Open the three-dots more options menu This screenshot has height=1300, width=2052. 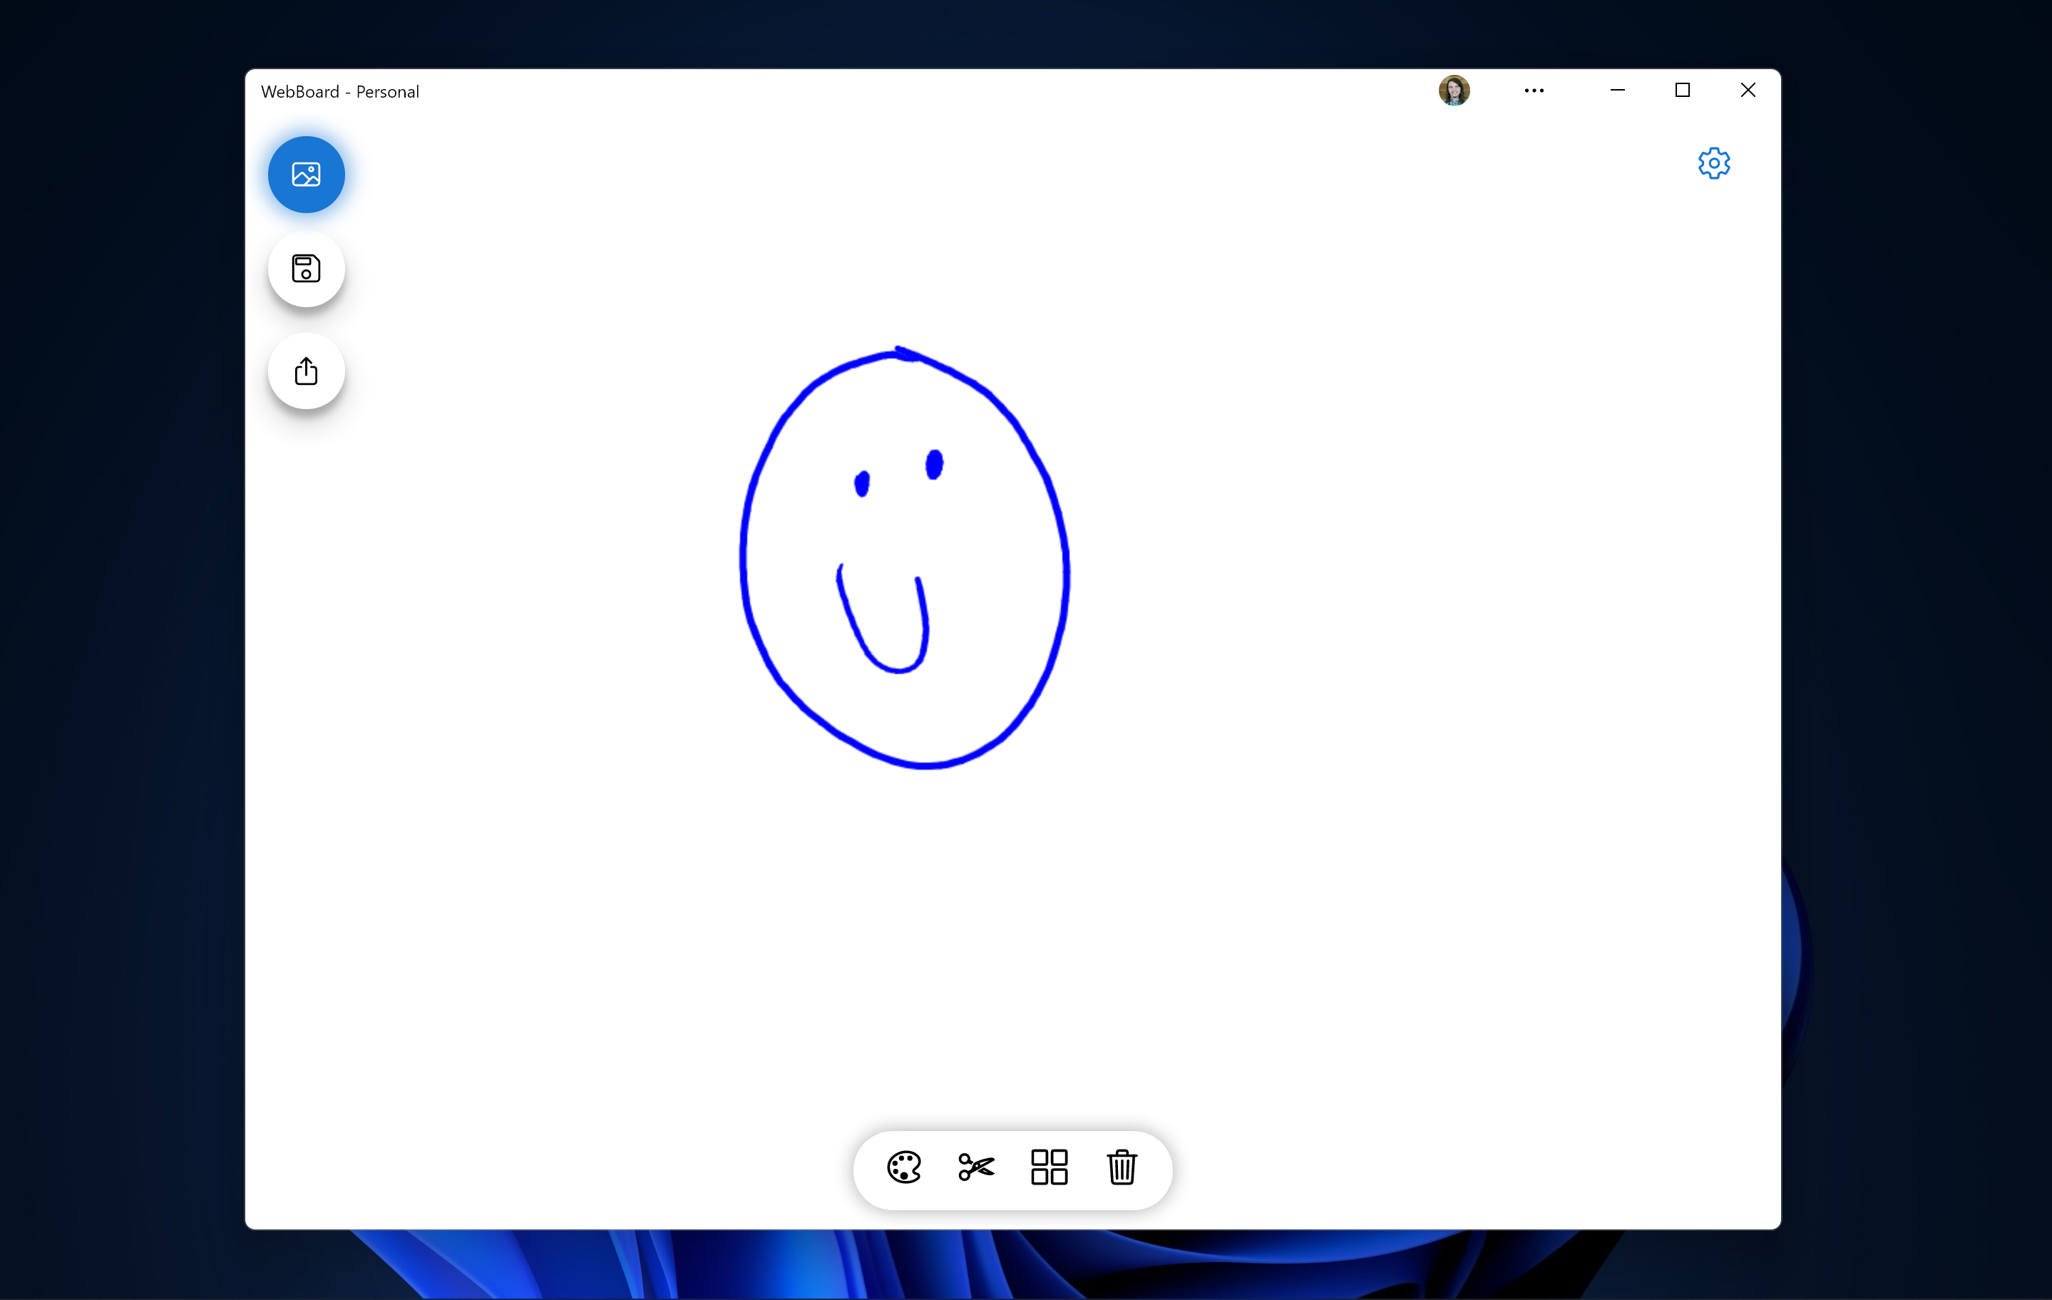click(x=1534, y=91)
